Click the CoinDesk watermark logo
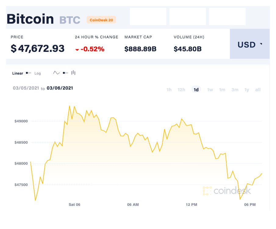 tap(227, 191)
